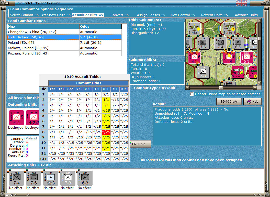
Task: Select the DAK Arm 7-6 attacking unit
Action: tap(33, 178)
